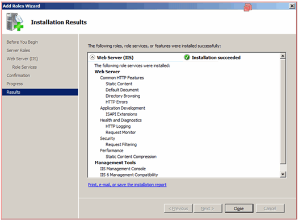The height and width of the screenshot is (221, 298).
Task: Open the Print, e-mail, or save installation report link
Action: coord(127,185)
